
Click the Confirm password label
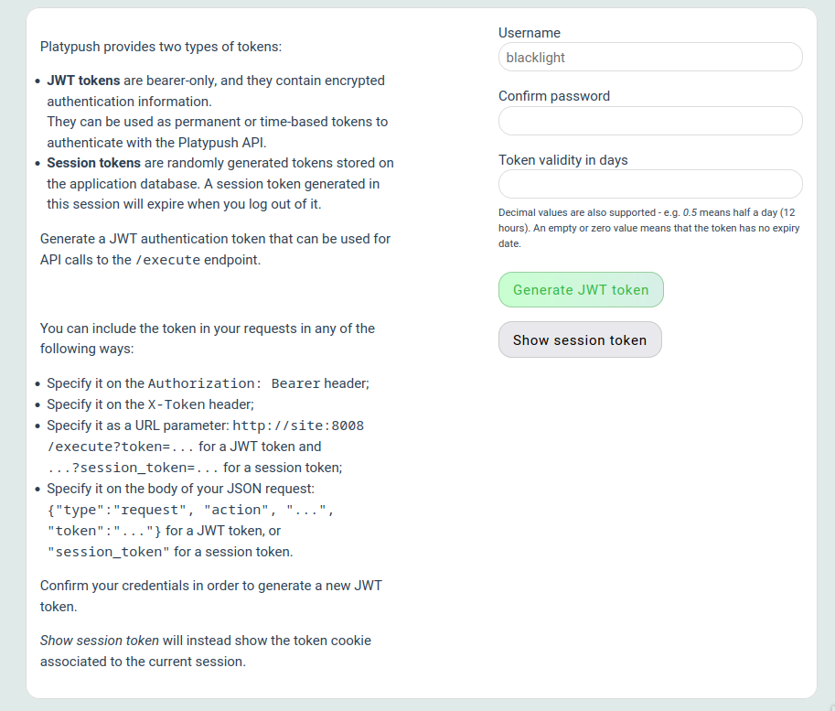click(x=553, y=95)
